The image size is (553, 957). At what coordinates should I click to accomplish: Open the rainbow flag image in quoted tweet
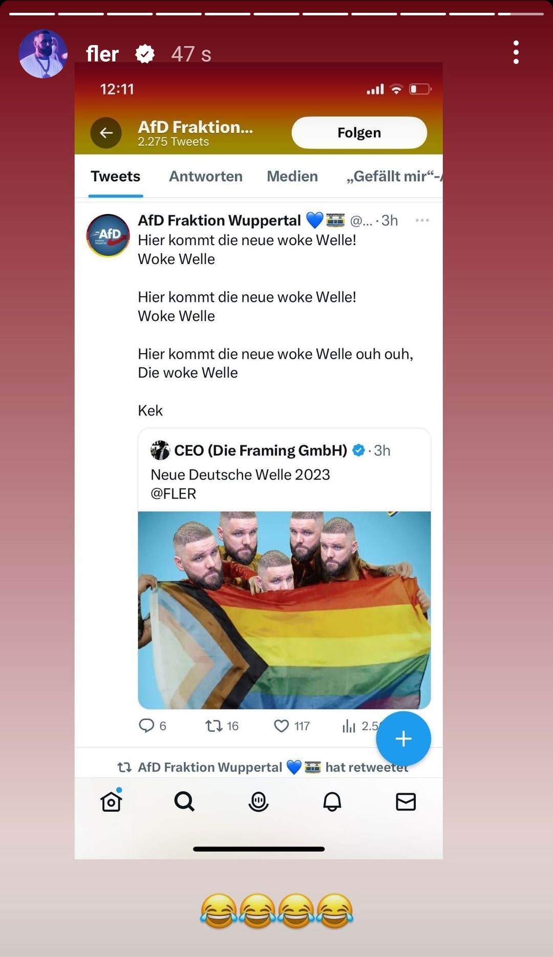(x=284, y=610)
